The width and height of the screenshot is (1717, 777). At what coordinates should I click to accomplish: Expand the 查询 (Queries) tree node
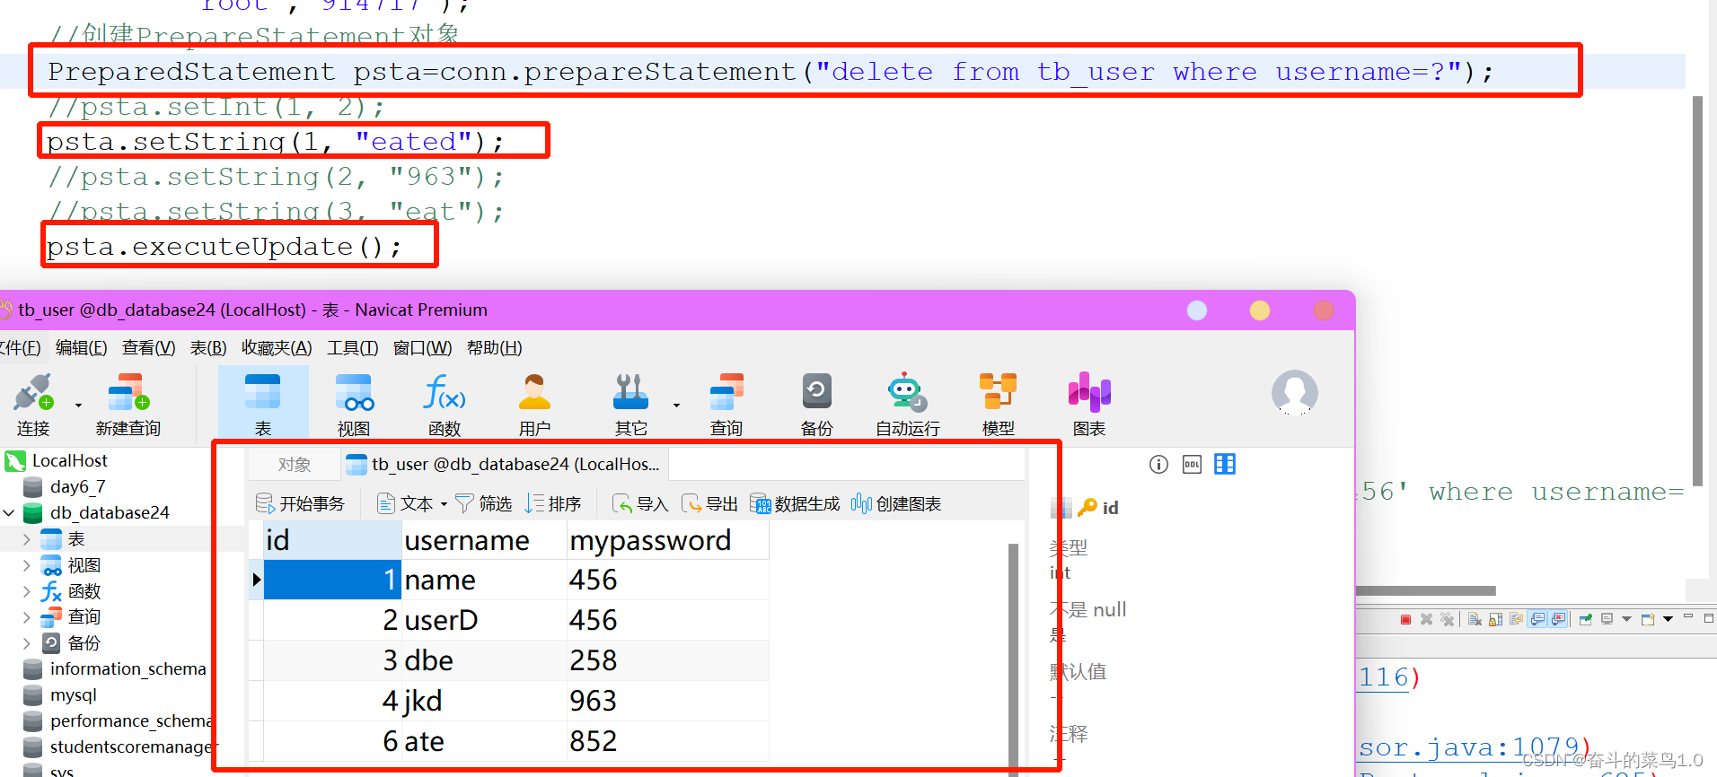(x=26, y=617)
